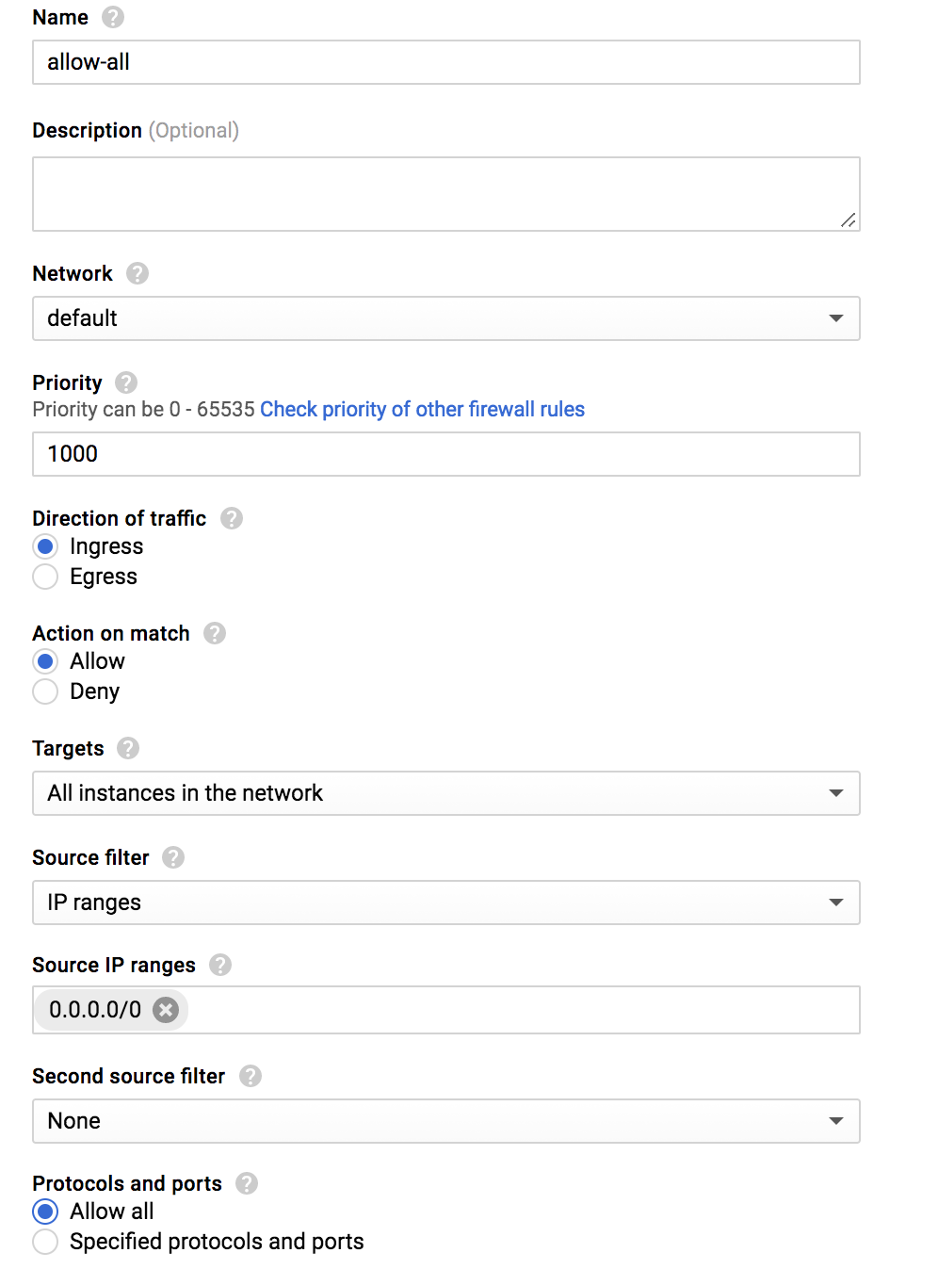Open the help tooltip next to Name
This screenshot has height=1285, width=938.
pos(110,16)
